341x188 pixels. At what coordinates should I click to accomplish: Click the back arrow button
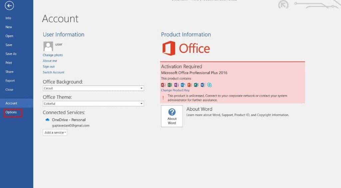[9, 6]
